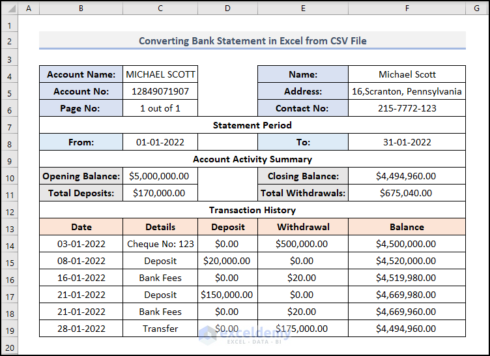Select the date 16-01-2022
The width and height of the screenshot is (490, 356).
click(x=81, y=278)
